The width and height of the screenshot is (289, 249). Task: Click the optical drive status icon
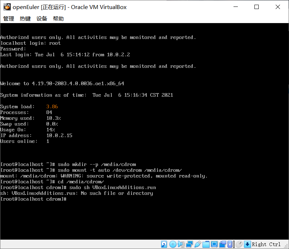[x=173, y=244]
